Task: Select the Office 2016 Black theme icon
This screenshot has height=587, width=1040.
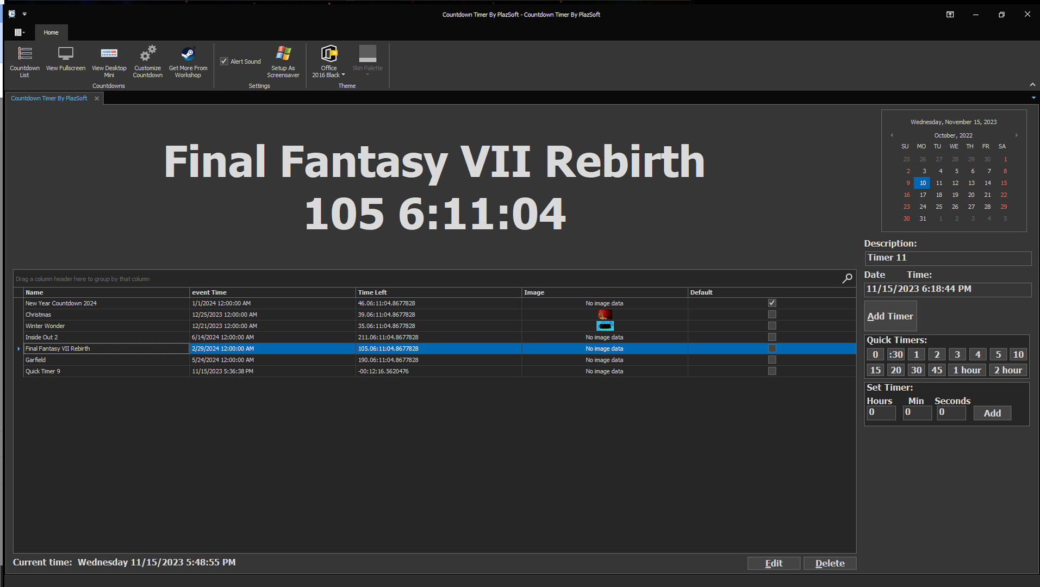Action: click(329, 54)
